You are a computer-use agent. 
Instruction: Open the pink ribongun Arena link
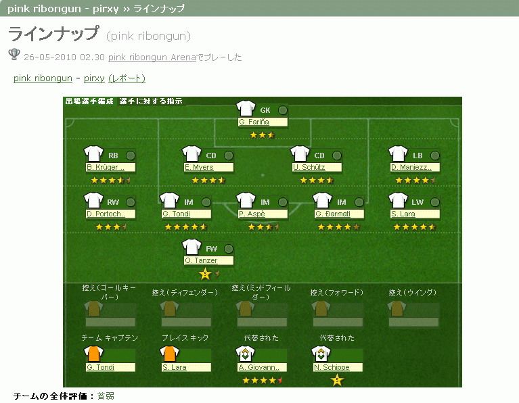pyautogui.click(x=152, y=57)
